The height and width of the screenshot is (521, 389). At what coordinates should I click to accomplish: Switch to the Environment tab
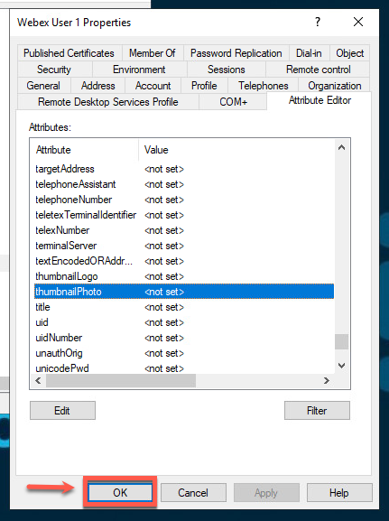pos(139,70)
